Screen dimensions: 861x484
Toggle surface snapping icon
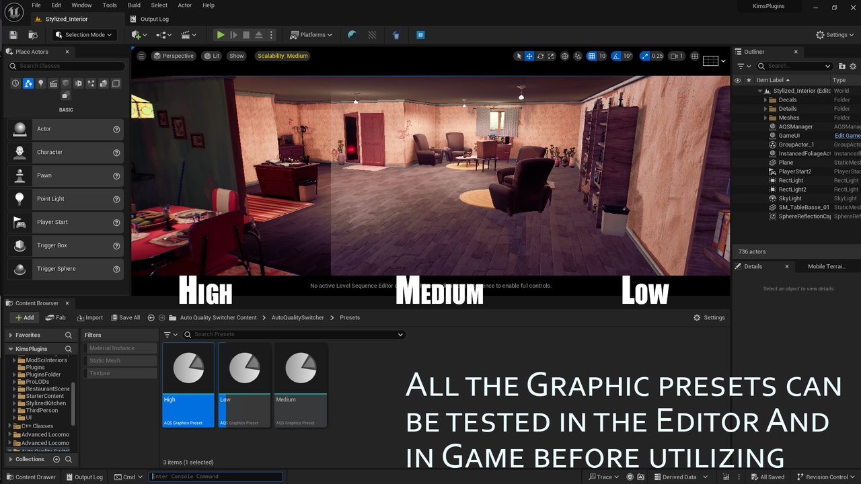click(578, 56)
